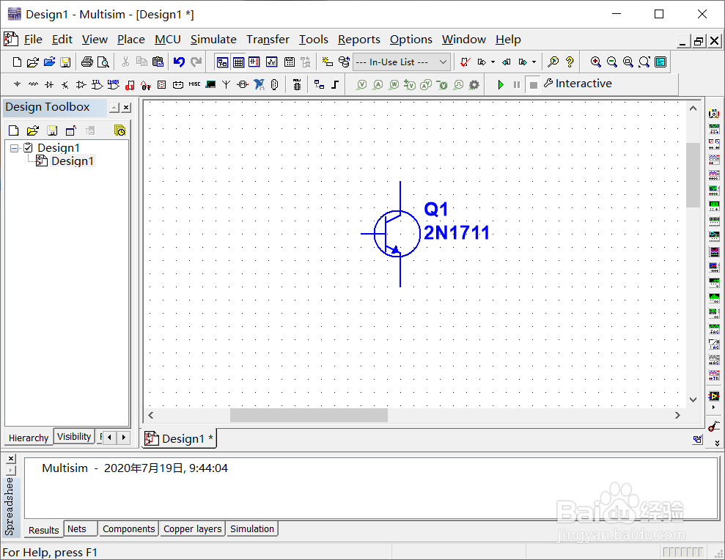Show more Design Toolbox tabs with right arrow

(123, 437)
